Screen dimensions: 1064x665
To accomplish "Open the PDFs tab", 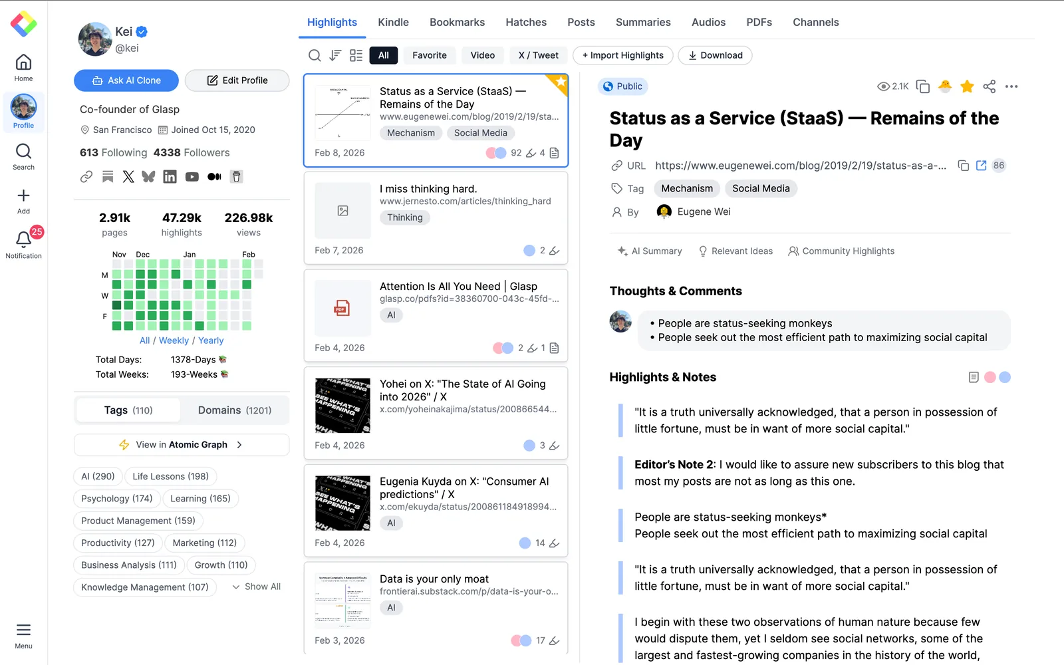I will (759, 22).
